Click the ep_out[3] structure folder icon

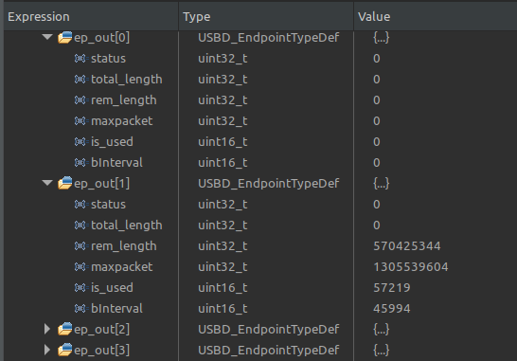pos(65,350)
